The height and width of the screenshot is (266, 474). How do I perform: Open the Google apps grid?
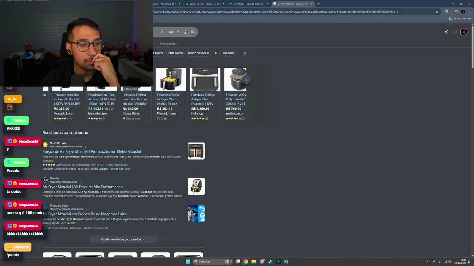click(x=455, y=32)
